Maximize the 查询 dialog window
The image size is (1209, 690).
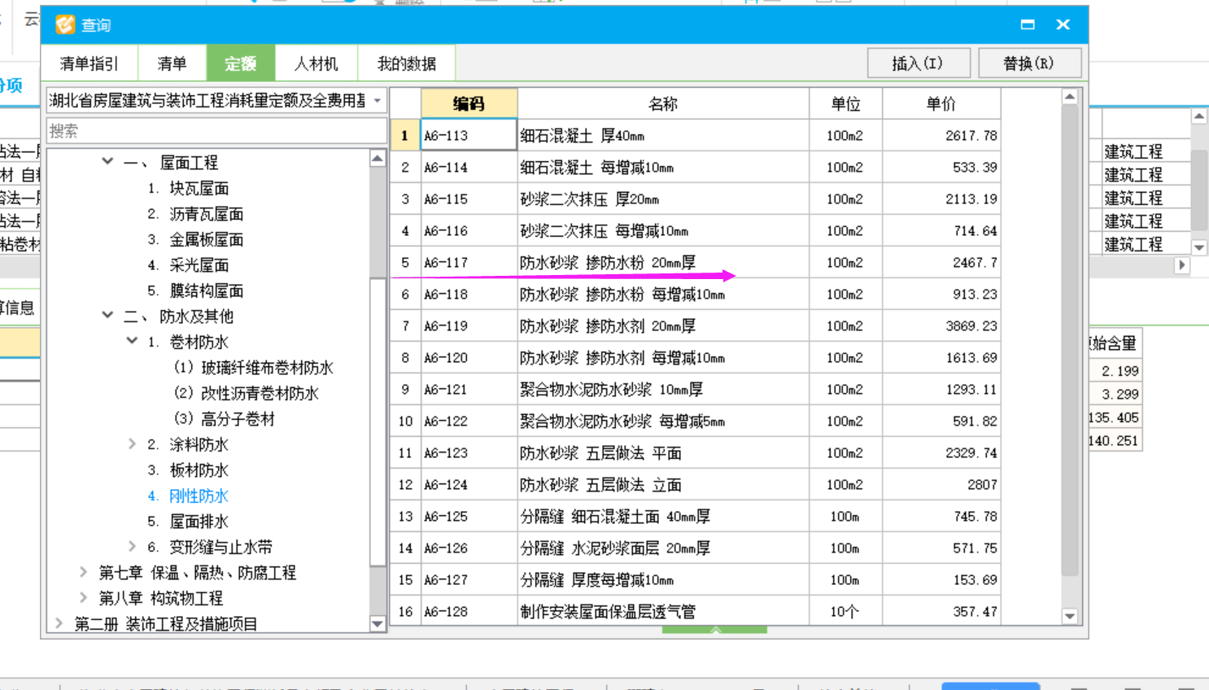coord(1028,24)
